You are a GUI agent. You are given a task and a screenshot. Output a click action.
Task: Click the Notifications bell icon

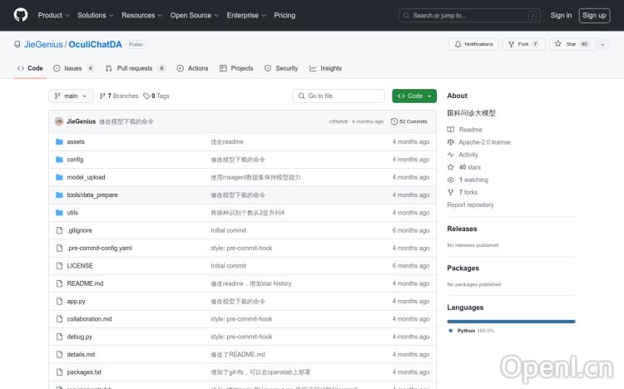[x=458, y=44]
